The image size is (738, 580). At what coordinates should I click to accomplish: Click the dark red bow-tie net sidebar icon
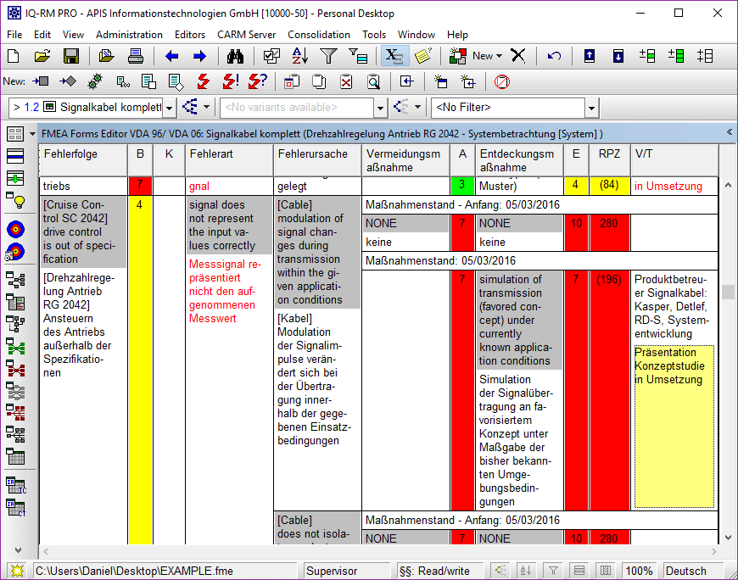(15, 369)
